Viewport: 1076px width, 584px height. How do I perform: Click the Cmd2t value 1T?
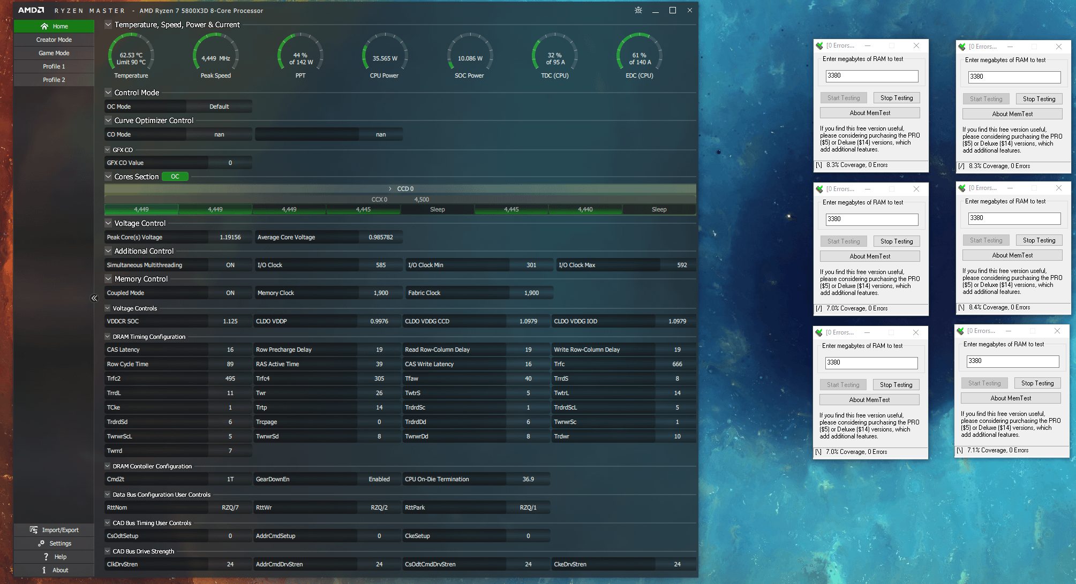coord(230,479)
